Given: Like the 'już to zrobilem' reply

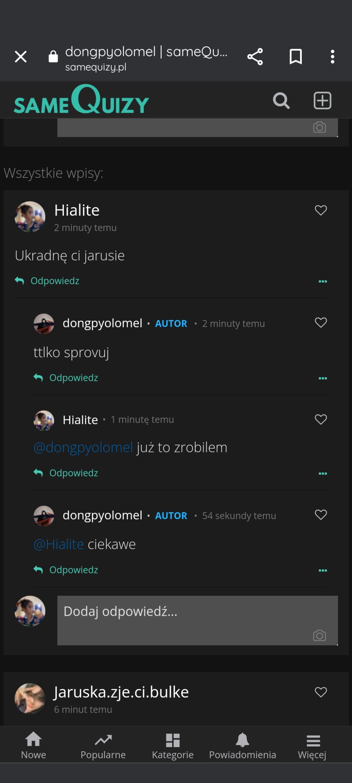Looking at the screenshot, I should [x=321, y=419].
